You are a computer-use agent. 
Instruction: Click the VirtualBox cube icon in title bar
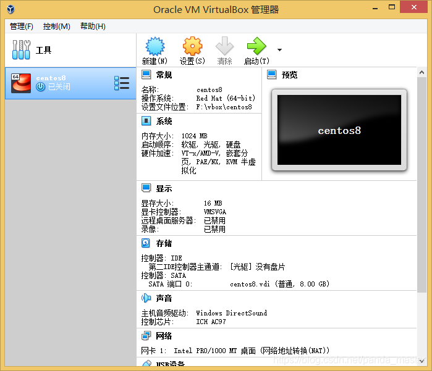pos(11,9)
